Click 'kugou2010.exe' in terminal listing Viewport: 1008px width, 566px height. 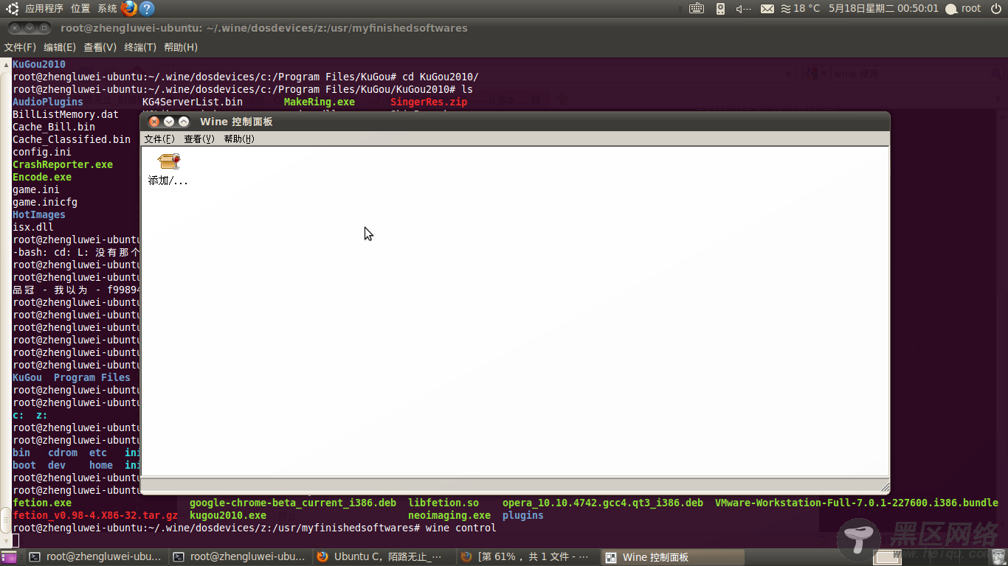(x=228, y=515)
